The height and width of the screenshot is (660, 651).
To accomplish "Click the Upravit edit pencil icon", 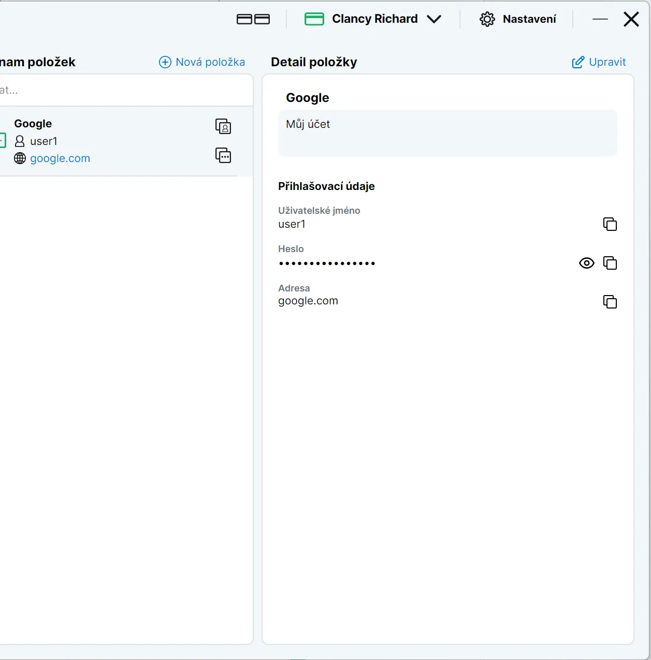I will [x=578, y=62].
